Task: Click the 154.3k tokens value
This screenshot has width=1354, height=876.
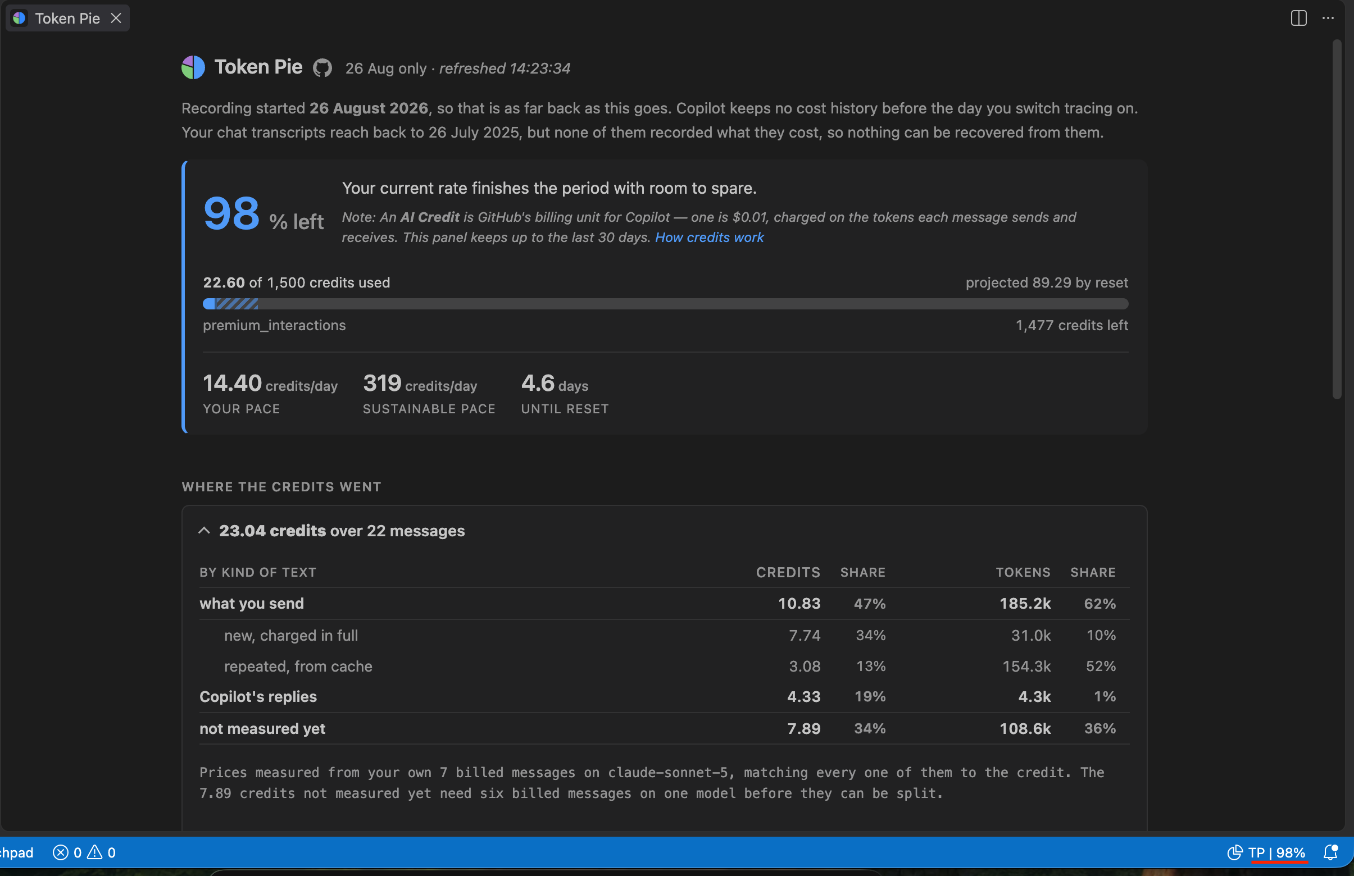Action: point(1026,666)
